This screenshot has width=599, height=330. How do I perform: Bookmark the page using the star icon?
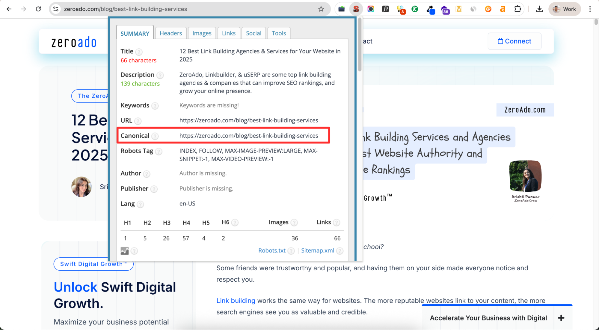pos(321,9)
